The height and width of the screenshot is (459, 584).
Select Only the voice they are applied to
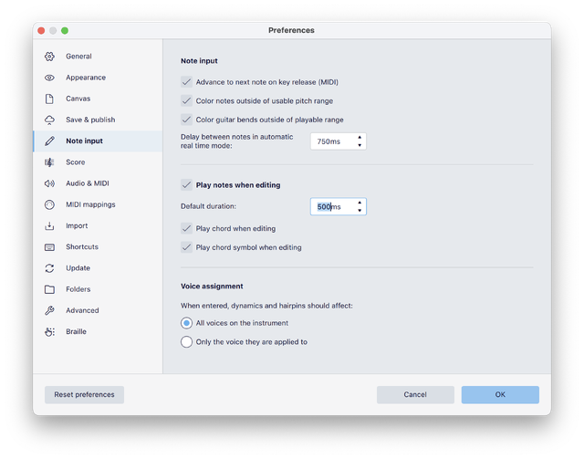coord(187,342)
